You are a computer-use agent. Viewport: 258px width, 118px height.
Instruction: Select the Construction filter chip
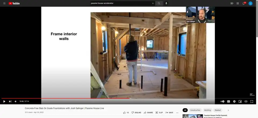pyautogui.click(x=195, y=110)
